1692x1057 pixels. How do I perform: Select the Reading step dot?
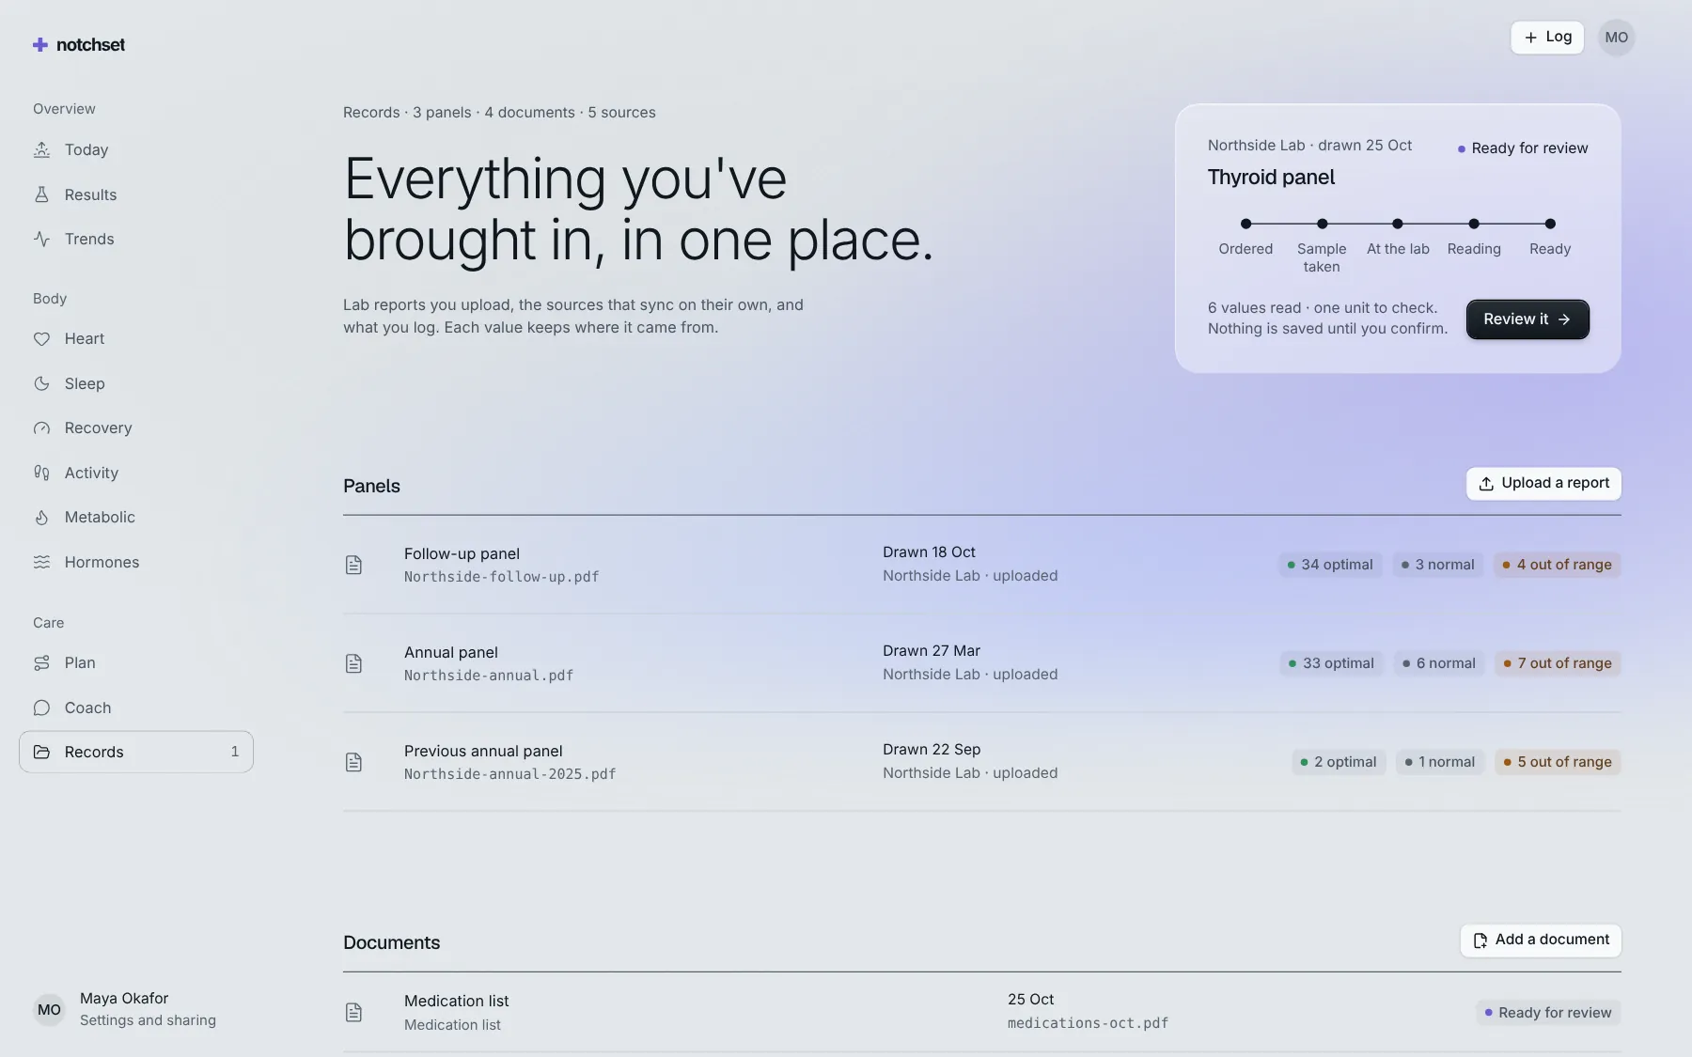1474,224
